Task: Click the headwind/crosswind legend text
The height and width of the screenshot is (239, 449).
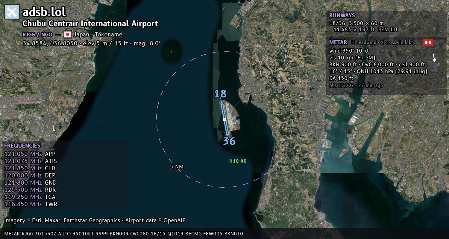Action: pyautogui.click(x=382, y=42)
